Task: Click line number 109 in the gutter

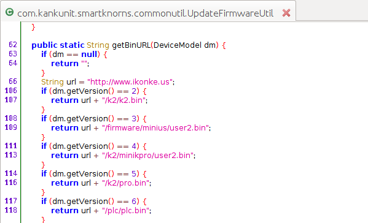Action: tap(11, 127)
